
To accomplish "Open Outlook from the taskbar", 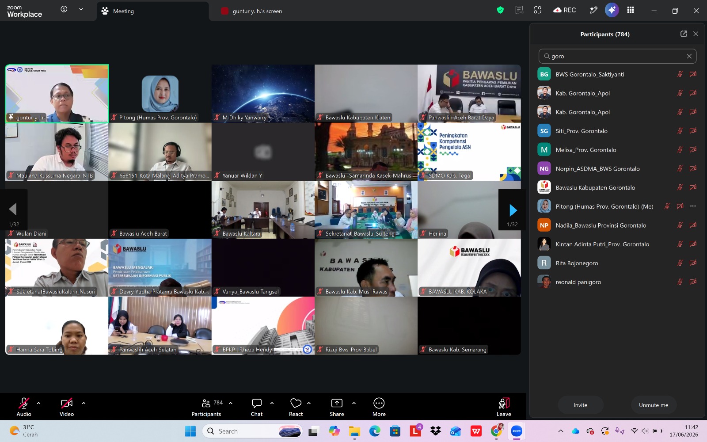I will [456, 431].
